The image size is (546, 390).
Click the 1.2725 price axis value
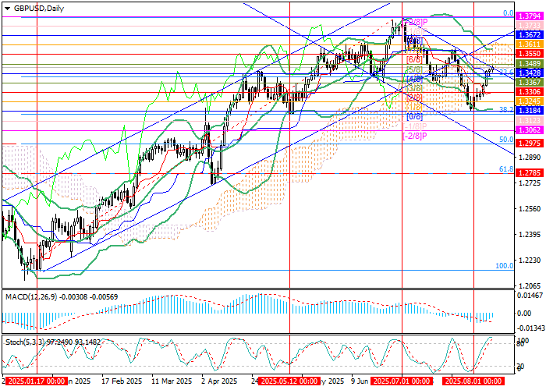[530, 183]
